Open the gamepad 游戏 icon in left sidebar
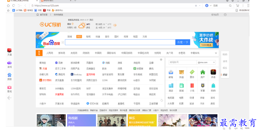This screenshot has height=133, width=259. 9,63
